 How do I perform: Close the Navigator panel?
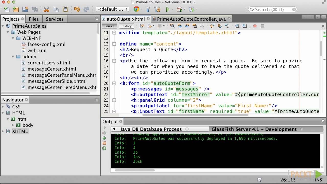click(26, 100)
